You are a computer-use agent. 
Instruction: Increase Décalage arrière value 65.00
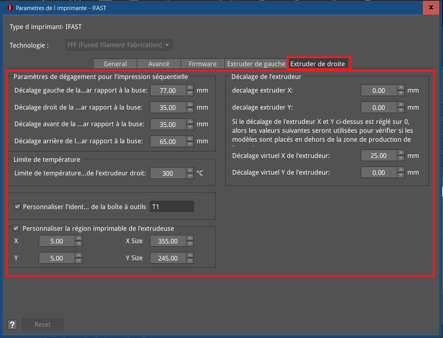coord(190,139)
